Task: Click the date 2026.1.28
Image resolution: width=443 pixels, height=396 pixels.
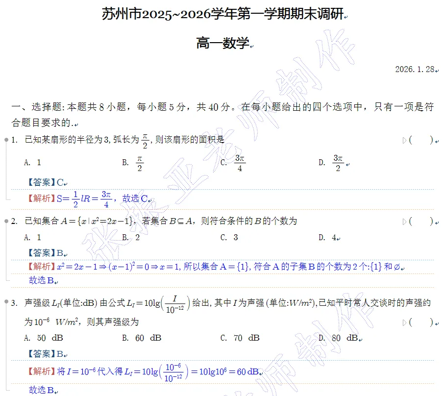Action: (x=415, y=69)
